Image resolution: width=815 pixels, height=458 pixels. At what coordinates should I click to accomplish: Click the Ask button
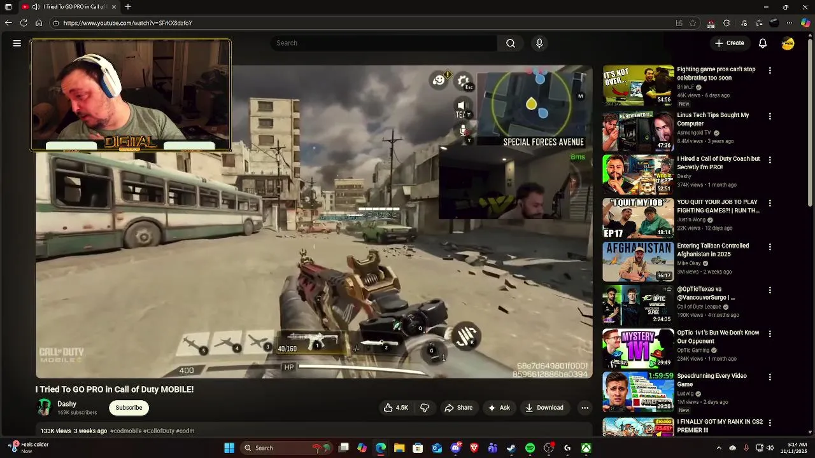[499, 408]
